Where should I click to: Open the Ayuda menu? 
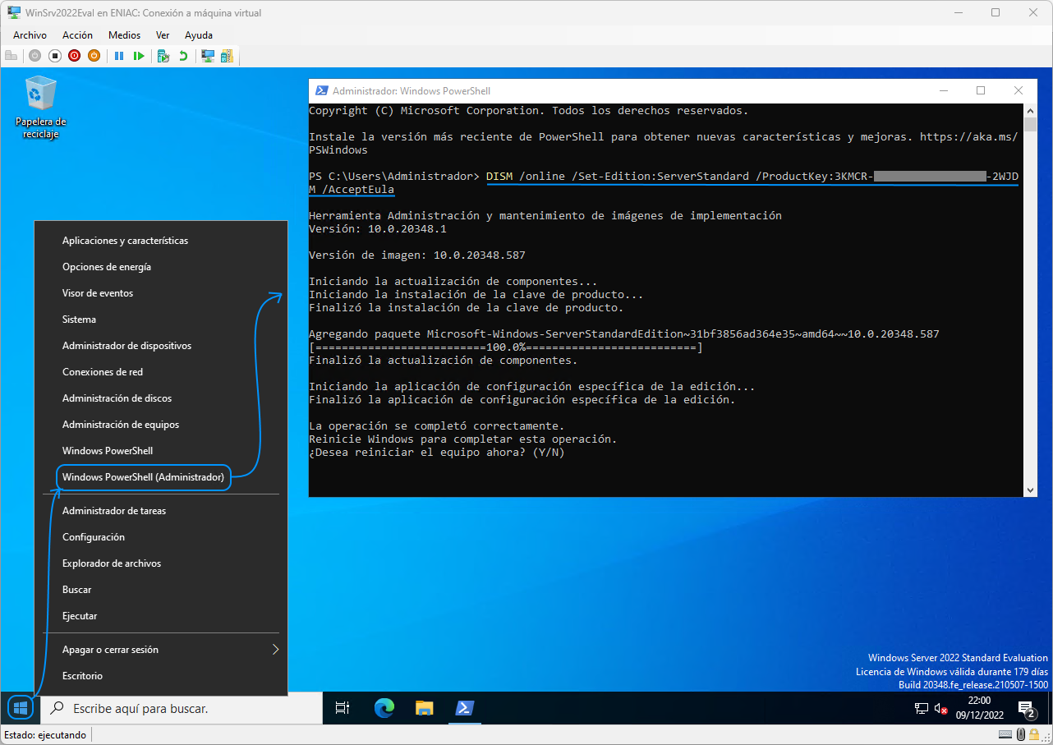click(x=199, y=35)
